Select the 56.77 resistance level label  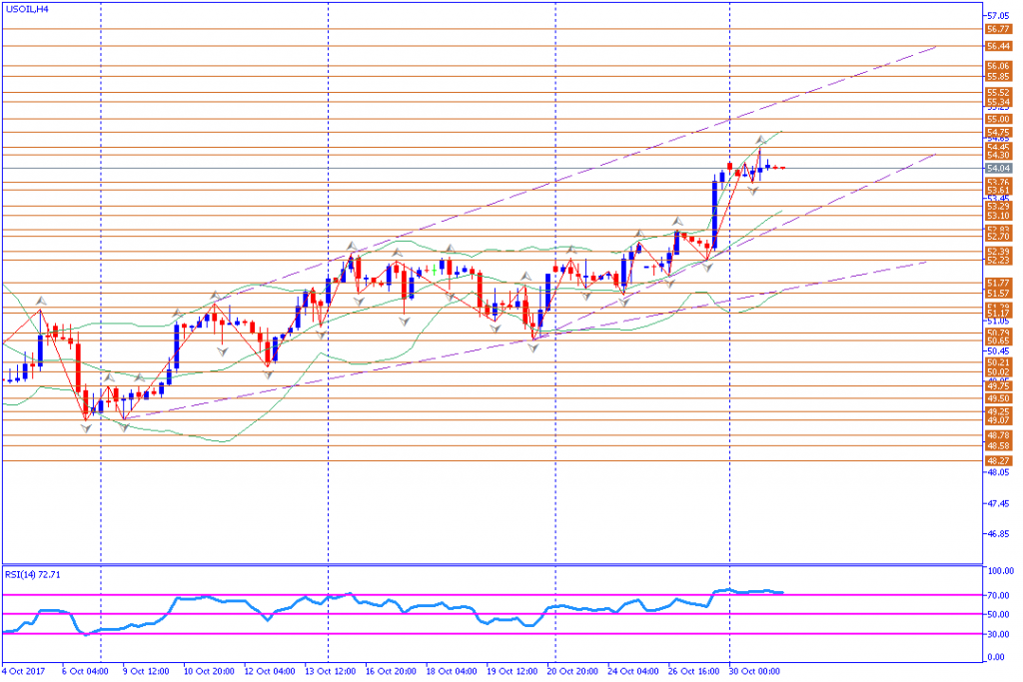pyautogui.click(x=999, y=29)
